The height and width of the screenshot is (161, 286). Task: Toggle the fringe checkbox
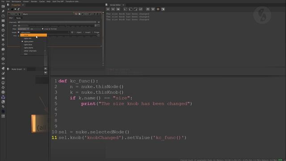coord(93,32)
